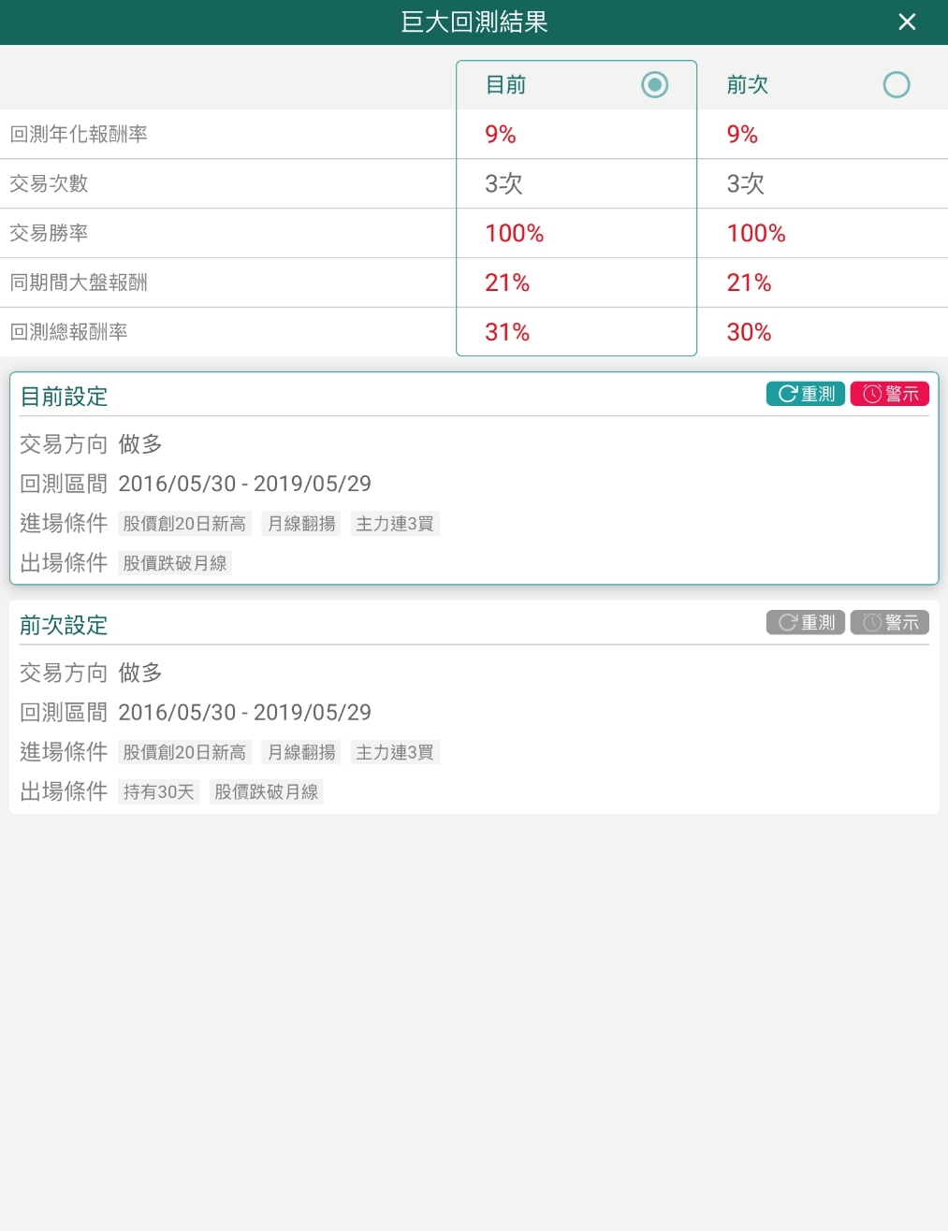Screen dimensions: 948x1231
Task: Click the 持有30天 exit condition tag
Action: [x=157, y=791]
